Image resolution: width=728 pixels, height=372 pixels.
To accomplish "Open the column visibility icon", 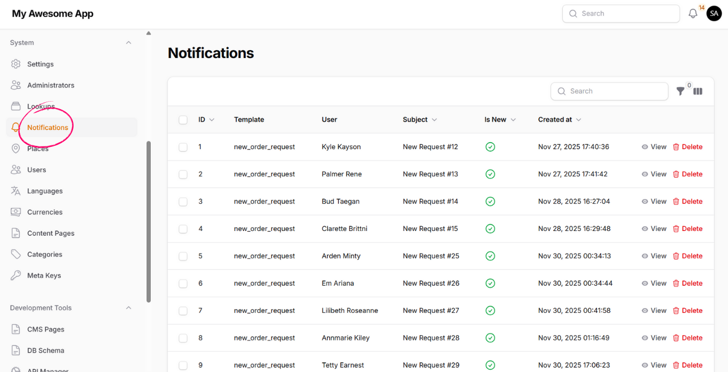I will coord(698,92).
